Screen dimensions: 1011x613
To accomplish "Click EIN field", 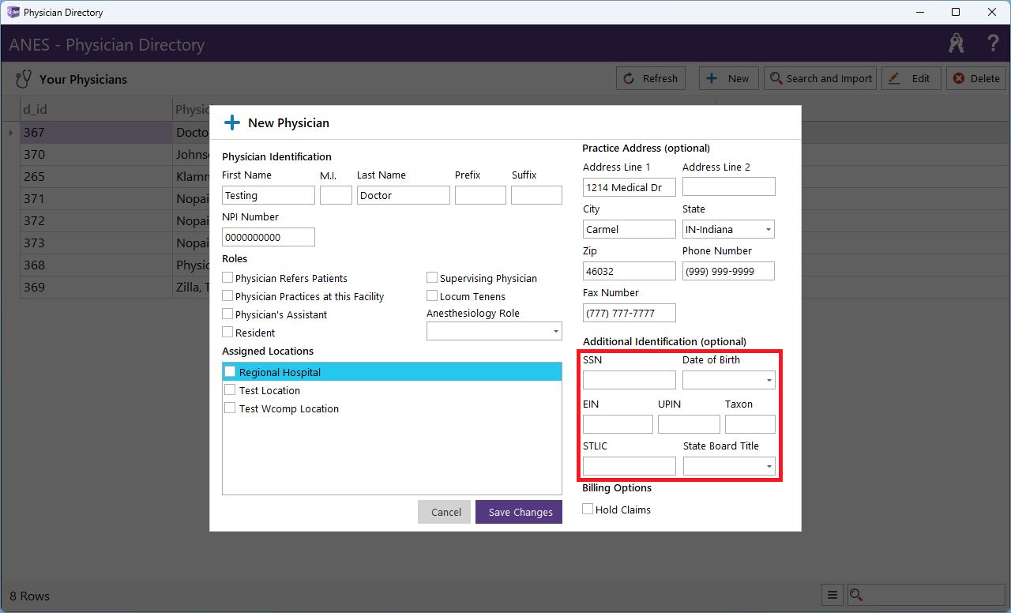I will tap(618, 424).
